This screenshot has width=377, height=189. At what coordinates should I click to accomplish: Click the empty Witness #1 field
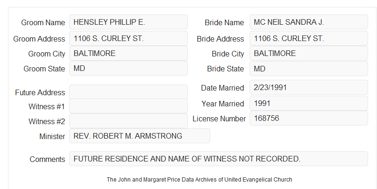pos(128,106)
